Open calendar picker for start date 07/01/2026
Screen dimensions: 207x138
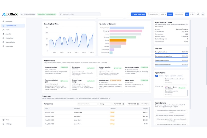123,104
